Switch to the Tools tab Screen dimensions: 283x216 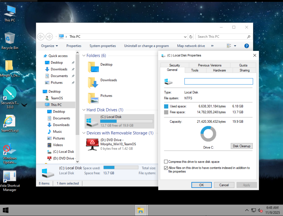[x=195, y=70]
